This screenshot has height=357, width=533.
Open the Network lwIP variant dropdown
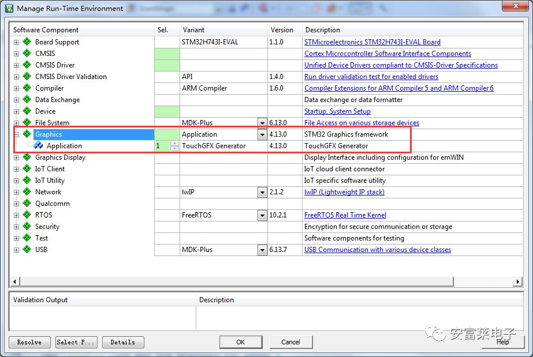click(x=263, y=191)
